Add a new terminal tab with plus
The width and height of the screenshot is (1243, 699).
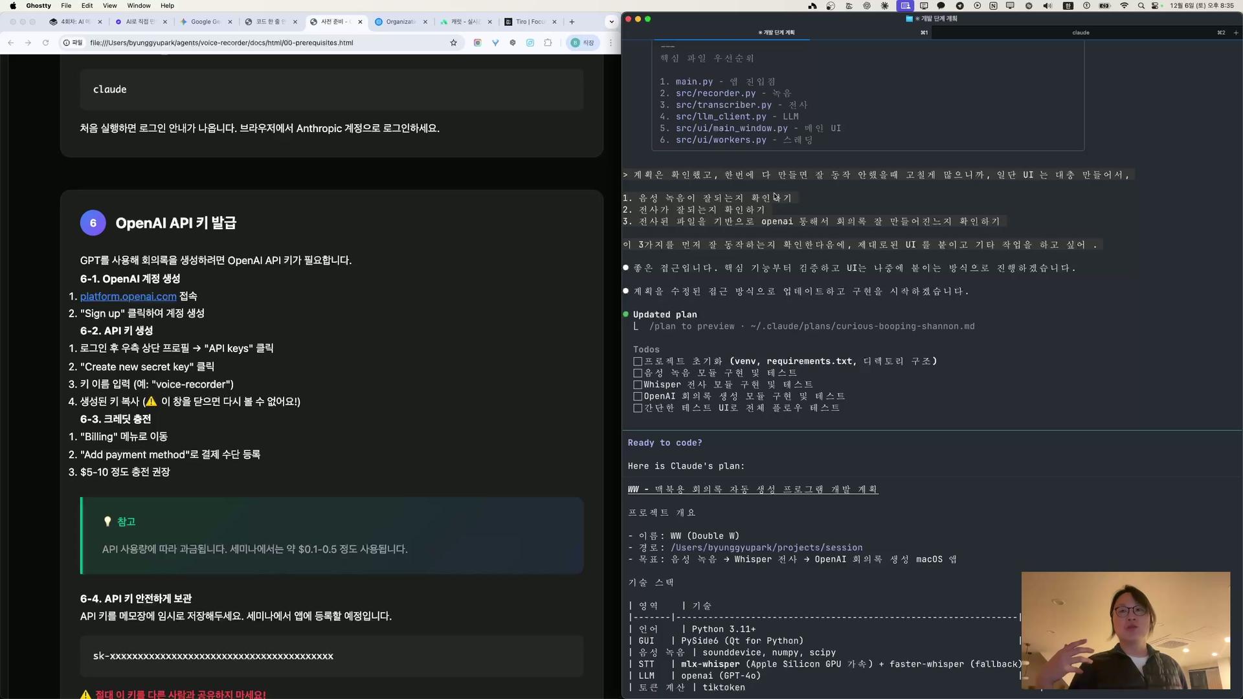point(1235,32)
